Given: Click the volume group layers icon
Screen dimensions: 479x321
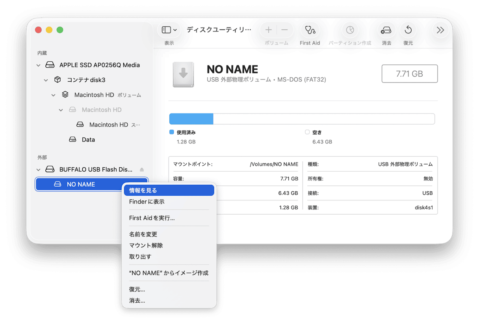Looking at the screenshot, I should pos(65,95).
